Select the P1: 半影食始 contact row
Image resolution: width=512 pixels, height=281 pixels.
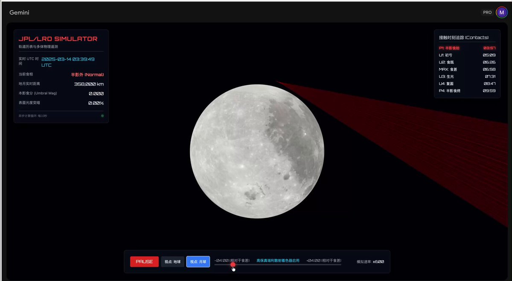point(467,48)
